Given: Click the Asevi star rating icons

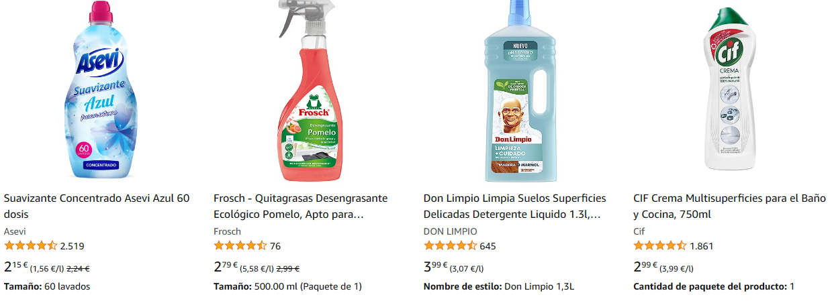Looking at the screenshot, I should pos(30,246).
